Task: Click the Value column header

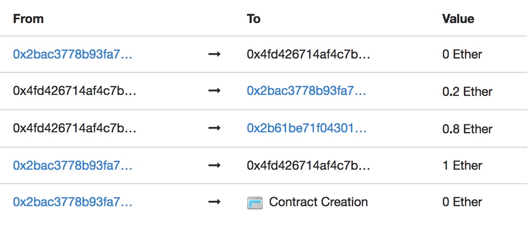Action: (458, 19)
